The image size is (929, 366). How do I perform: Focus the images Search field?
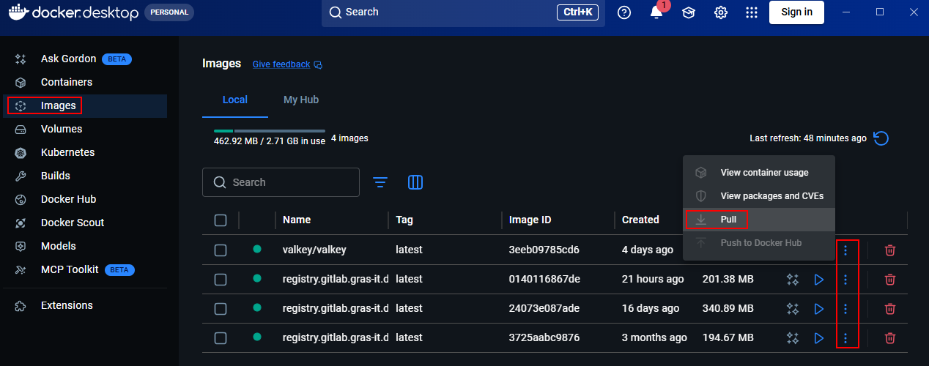pyautogui.click(x=289, y=182)
